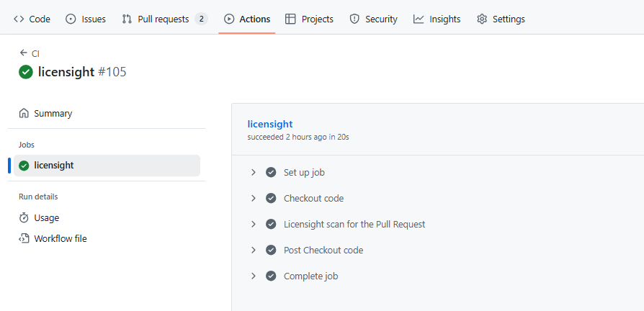
Task: Click check icon beside 'Checkout code' step
Action: point(271,198)
